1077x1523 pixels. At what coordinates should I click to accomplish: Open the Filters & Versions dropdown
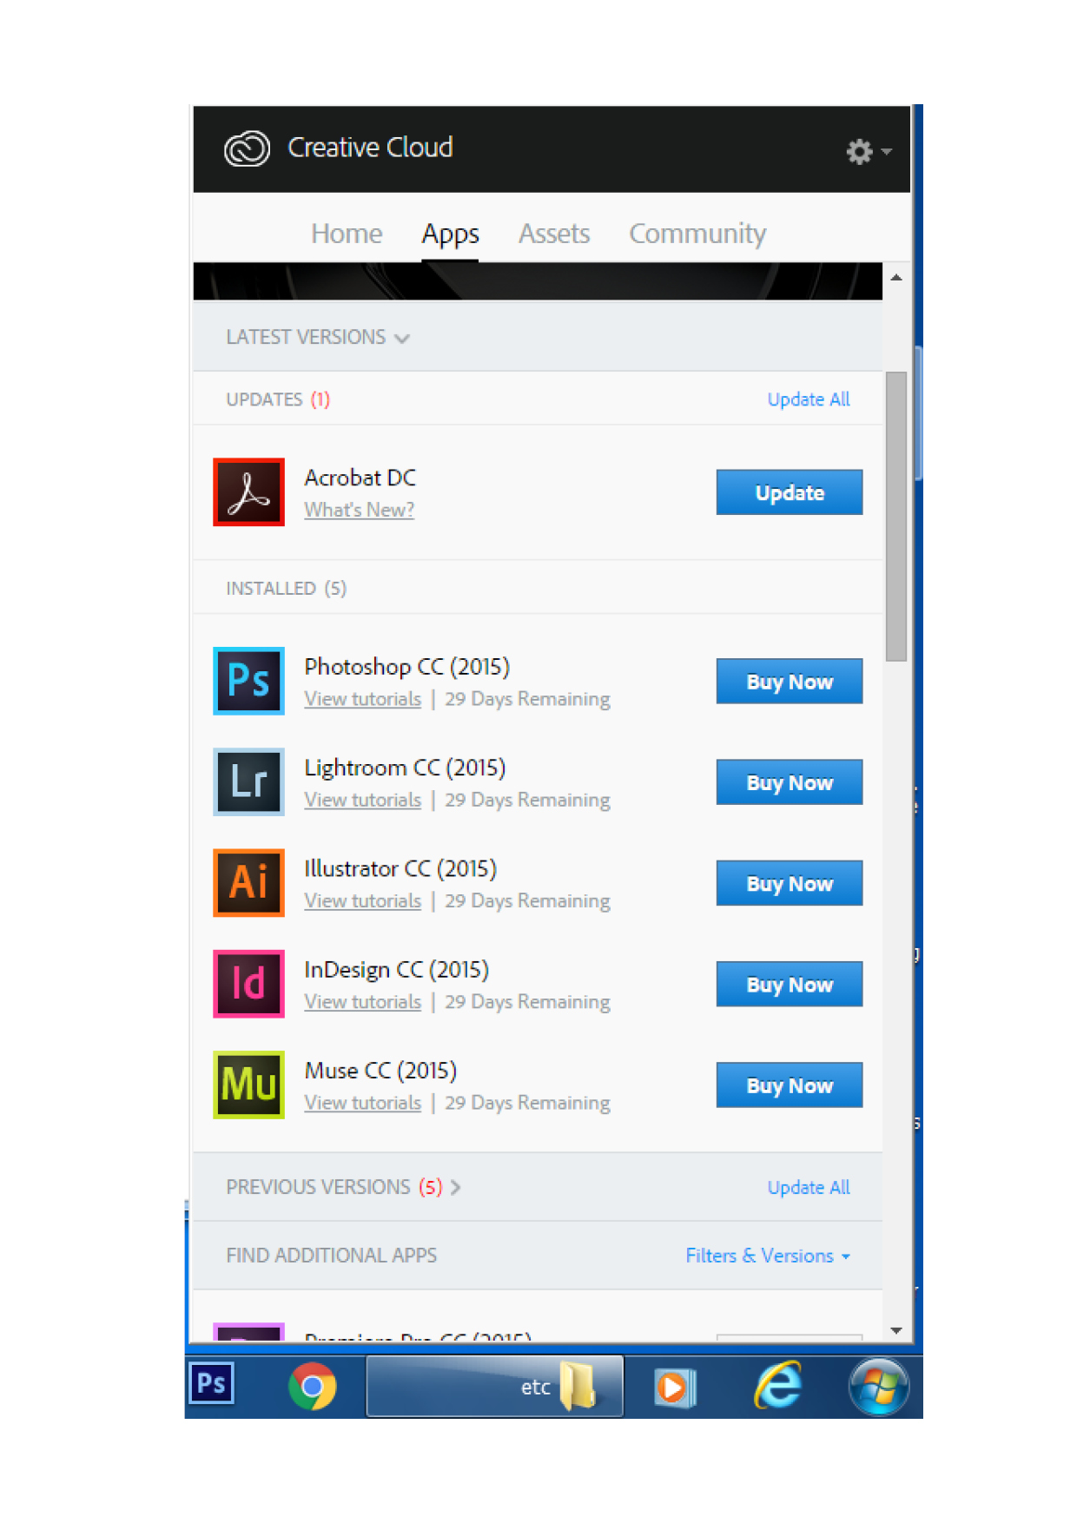(x=768, y=1256)
